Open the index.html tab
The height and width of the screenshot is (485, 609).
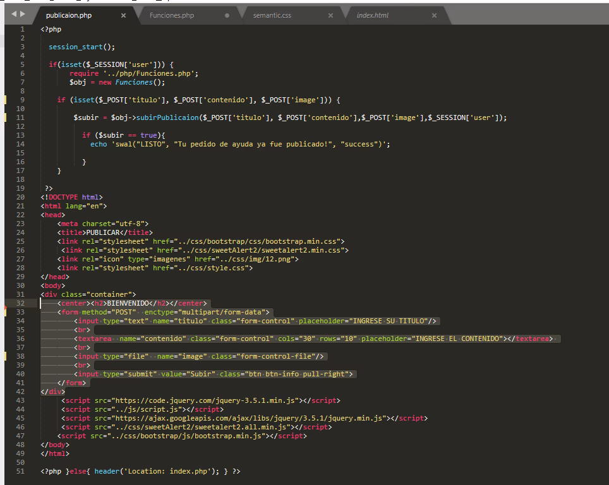coord(373,16)
